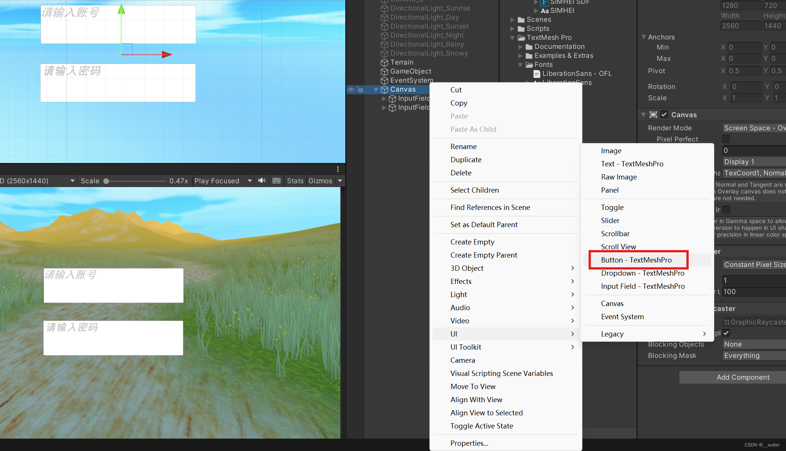Select Create Empty in the context menu

[472, 242]
